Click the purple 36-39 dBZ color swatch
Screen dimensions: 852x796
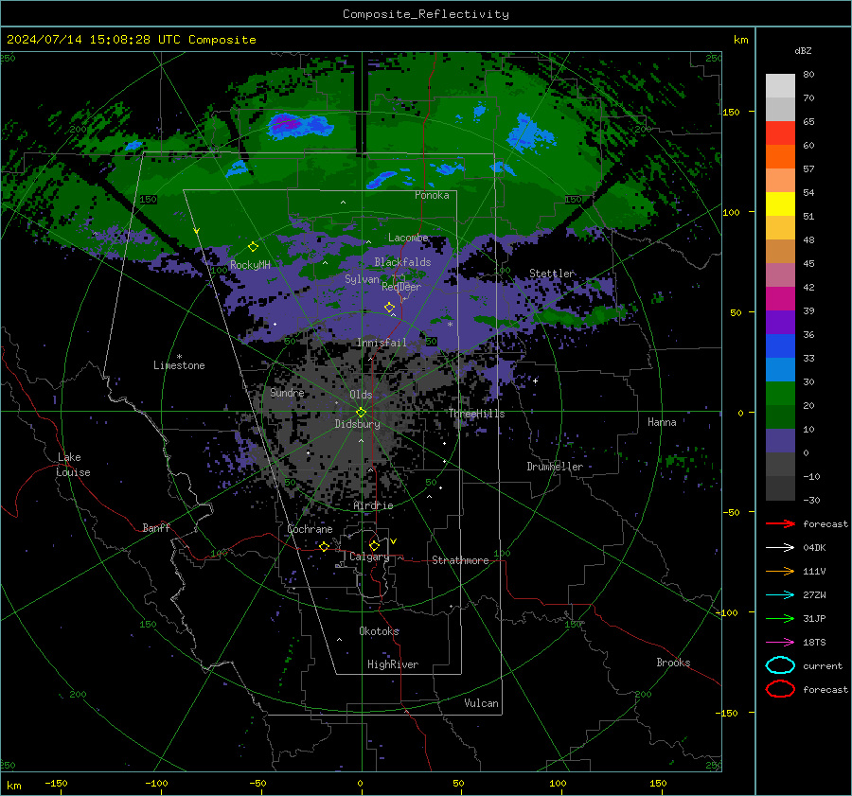click(780, 322)
